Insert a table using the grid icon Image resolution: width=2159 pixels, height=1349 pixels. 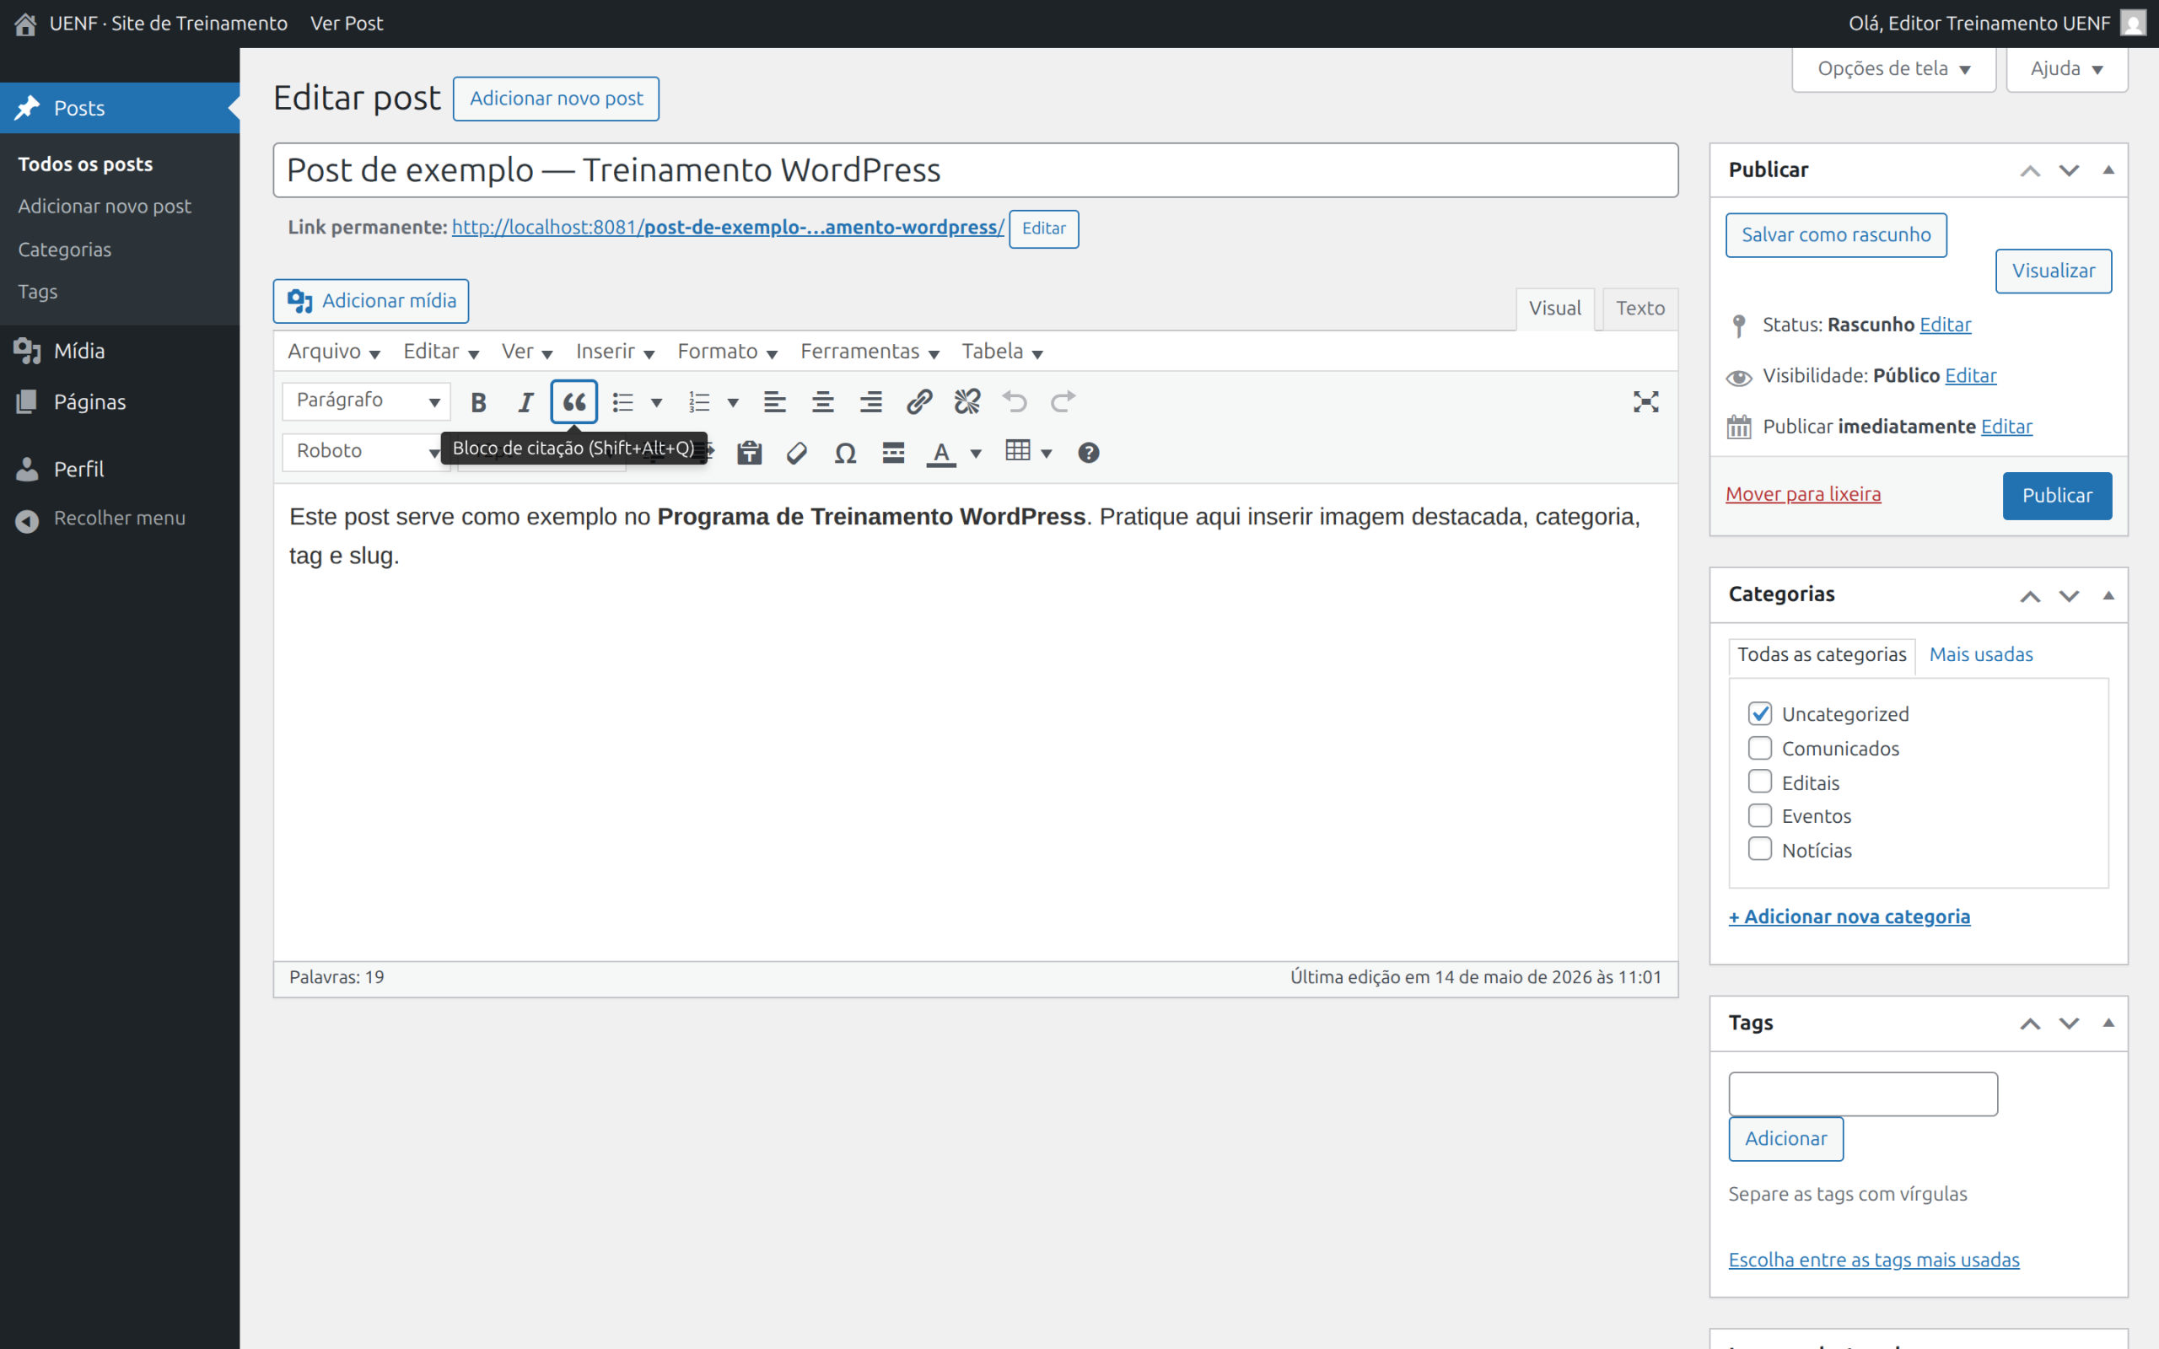tap(1018, 451)
